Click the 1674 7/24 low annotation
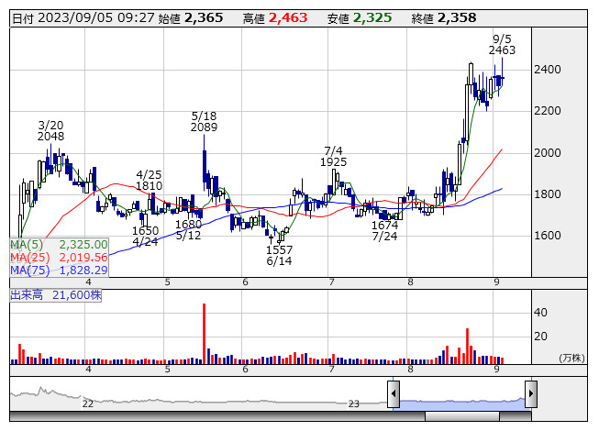The height and width of the screenshot is (431, 599). coord(385,230)
